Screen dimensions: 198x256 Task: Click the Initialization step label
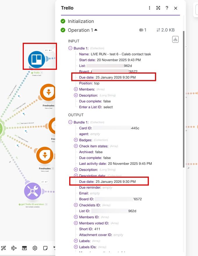point(81,21)
